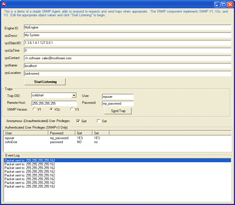Image resolution: width=235 pixels, height=205 pixels.
Task: Focus the Engine ID field
Action: pos(128,27)
